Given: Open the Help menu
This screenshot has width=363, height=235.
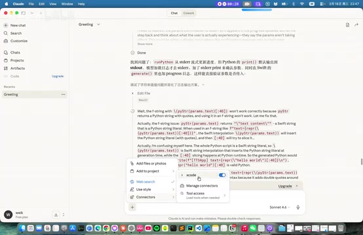Looking at the screenshot, I should pyautogui.click(x=81, y=4).
